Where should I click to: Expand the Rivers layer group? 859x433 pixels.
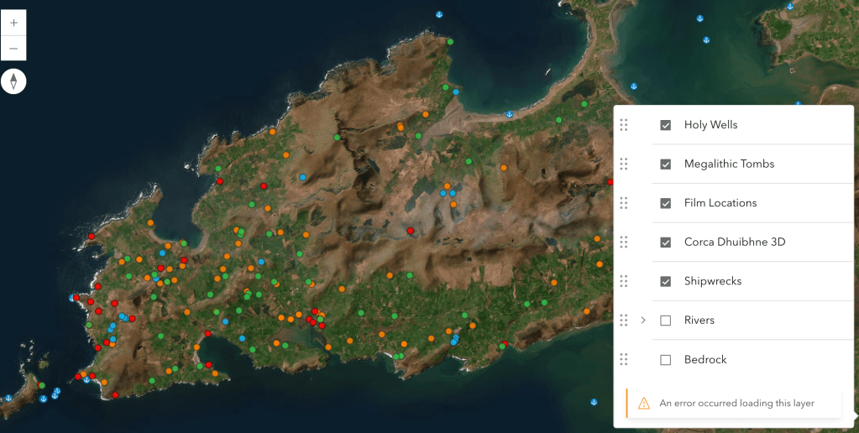tap(643, 321)
